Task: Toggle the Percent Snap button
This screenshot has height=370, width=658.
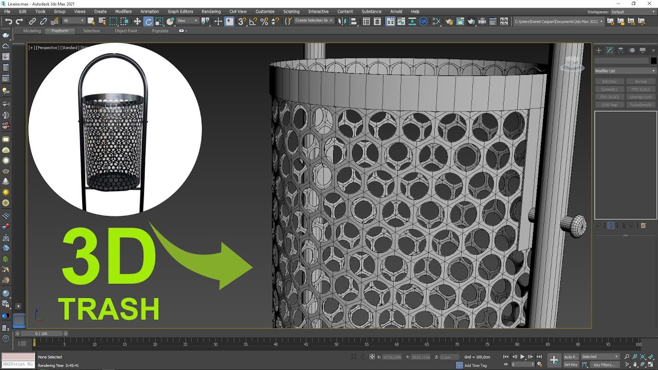Action: point(264,21)
